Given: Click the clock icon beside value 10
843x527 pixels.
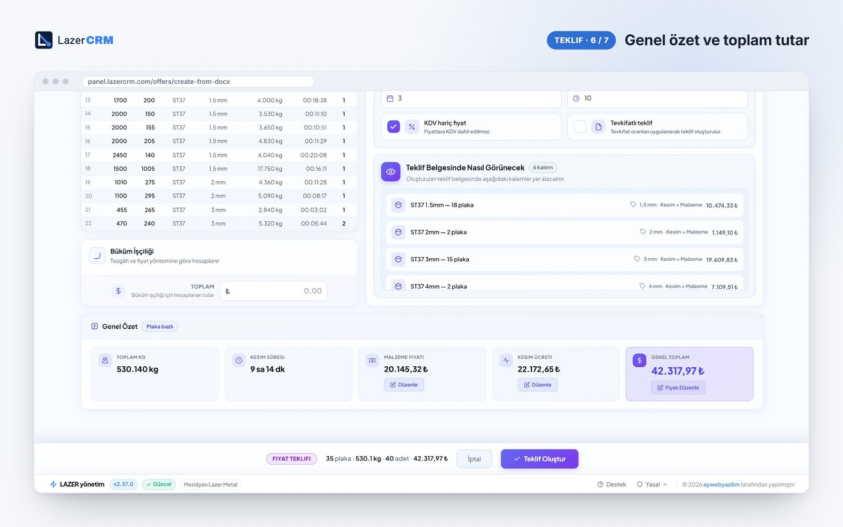Looking at the screenshot, I should click(x=576, y=99).
